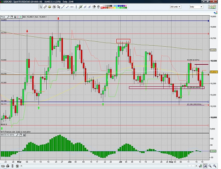
Task: Click the 10,597 moving average price tag
Action: click(x=213, y=50)
